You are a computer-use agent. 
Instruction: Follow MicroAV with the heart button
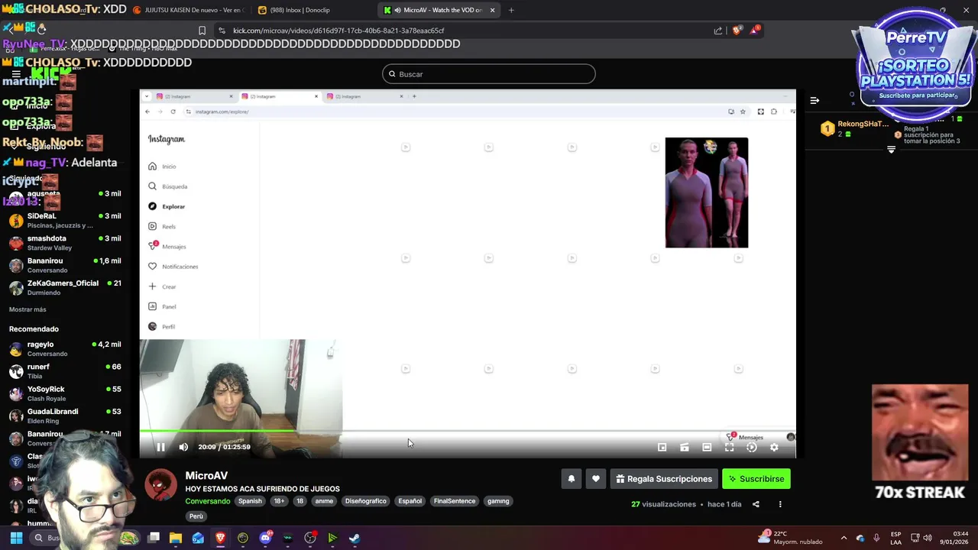(596, 479)
